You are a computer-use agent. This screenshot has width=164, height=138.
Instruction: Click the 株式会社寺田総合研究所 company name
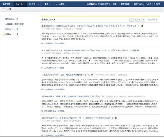(x=137, y=96)
